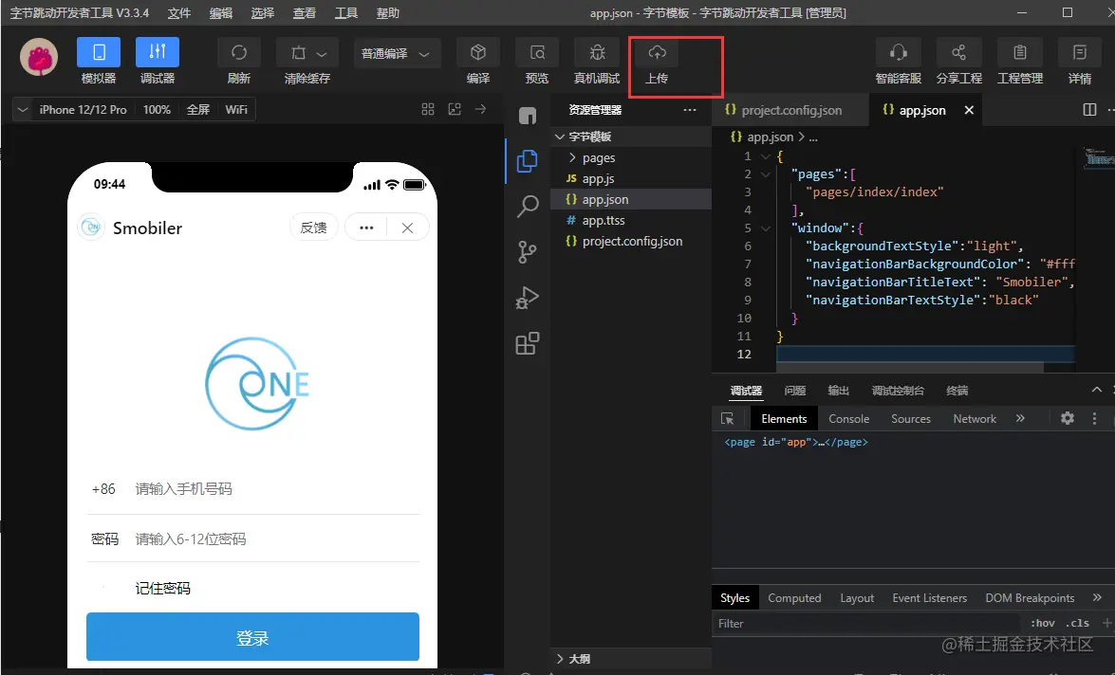Click the 分享工程 share project icon
Image resolution: width=1115 pixels, height=675 pixels.
pos(958,52)
